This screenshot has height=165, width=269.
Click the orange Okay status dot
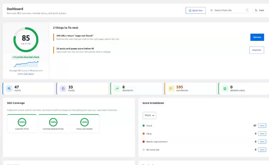pyautogui.click(x=144, y=134)
